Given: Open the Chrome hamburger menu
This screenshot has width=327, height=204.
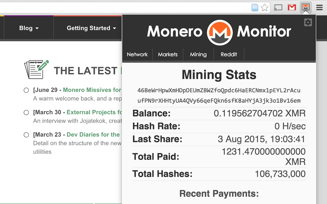Looking at the screenshot, I should (319, 8).
